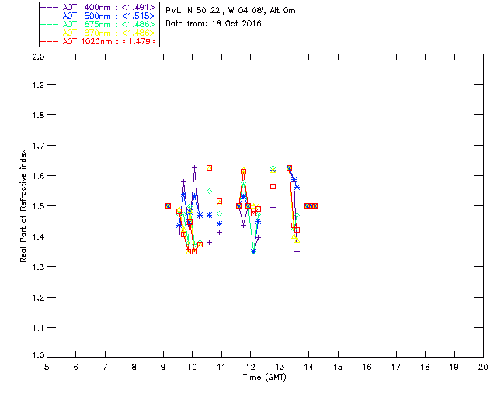The height and width of the screenshot is (397, 497).
Task: Click the 15 x-axis tick label
Action: [x=338, y=368]
